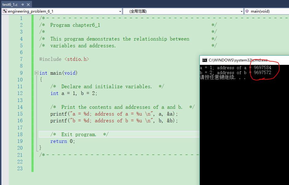Click the cmd.exe window title bar
The image size is (289, 185).
pos(244,60)
